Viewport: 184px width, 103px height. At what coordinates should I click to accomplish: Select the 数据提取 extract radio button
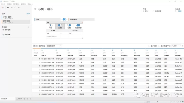pyautogui.click(x=153, y=11)
